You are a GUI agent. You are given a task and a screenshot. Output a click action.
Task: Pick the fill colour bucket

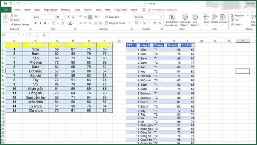tap(63, 23)
